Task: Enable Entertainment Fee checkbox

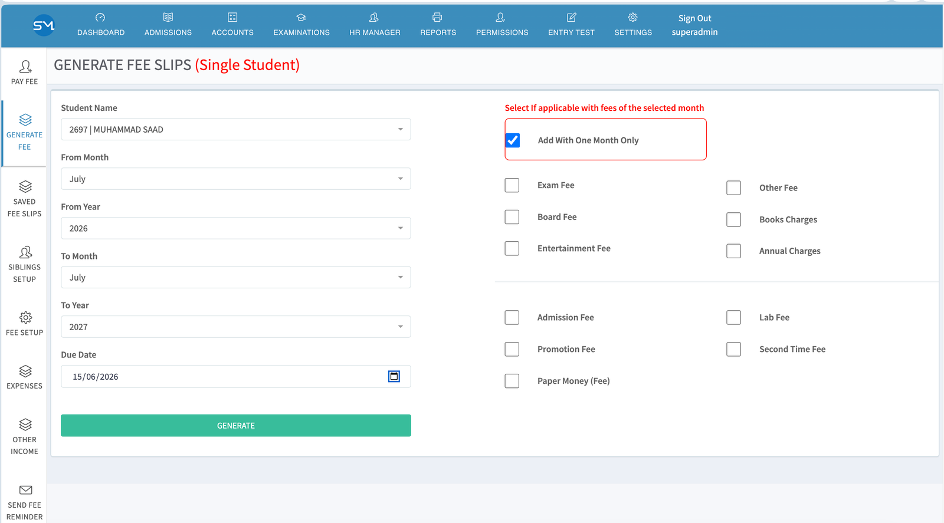Action: pos(512,248)
